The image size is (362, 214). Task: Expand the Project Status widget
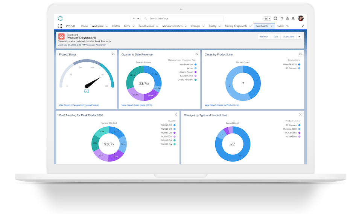tap(113, 54)
